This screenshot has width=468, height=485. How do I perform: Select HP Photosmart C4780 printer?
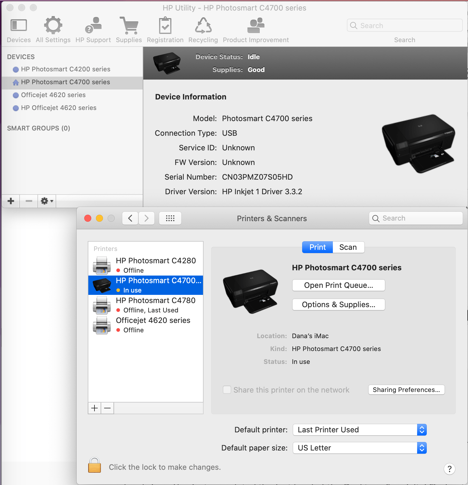(146, 305)
